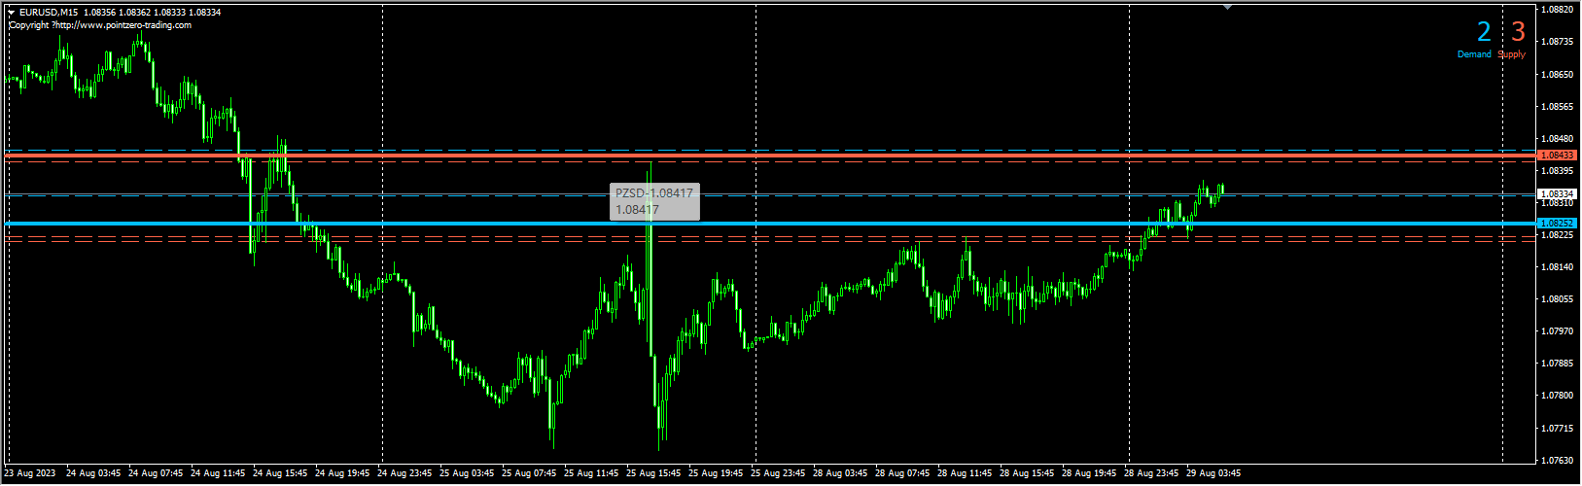Click the 24 Aug 03:45 time label
The image size is (1582, 486).
tap(93, 474)
